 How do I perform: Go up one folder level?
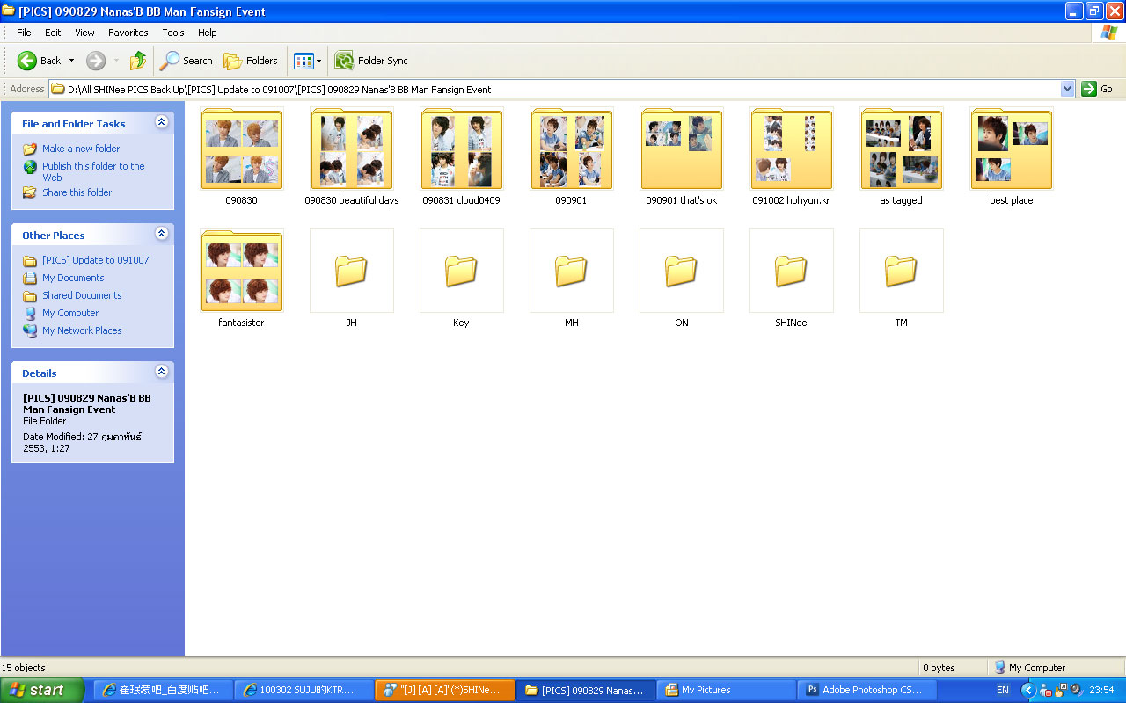coord(138,61)
